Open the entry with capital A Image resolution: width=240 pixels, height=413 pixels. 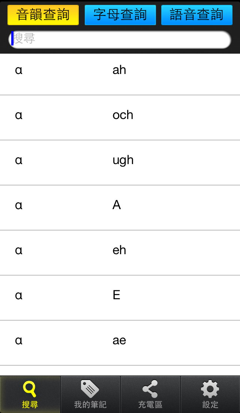coord(120,208)
